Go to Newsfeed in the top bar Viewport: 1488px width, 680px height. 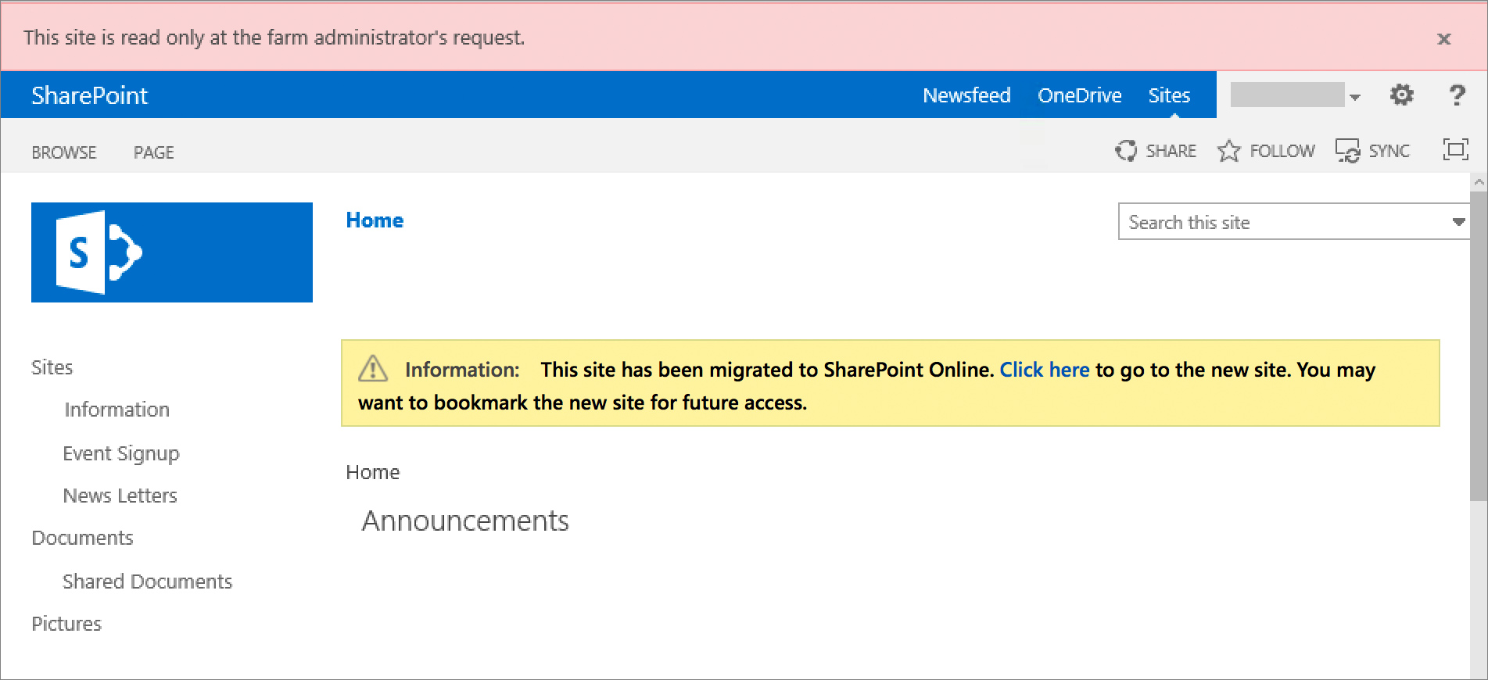pyautogui.click(x=966, y=95)
